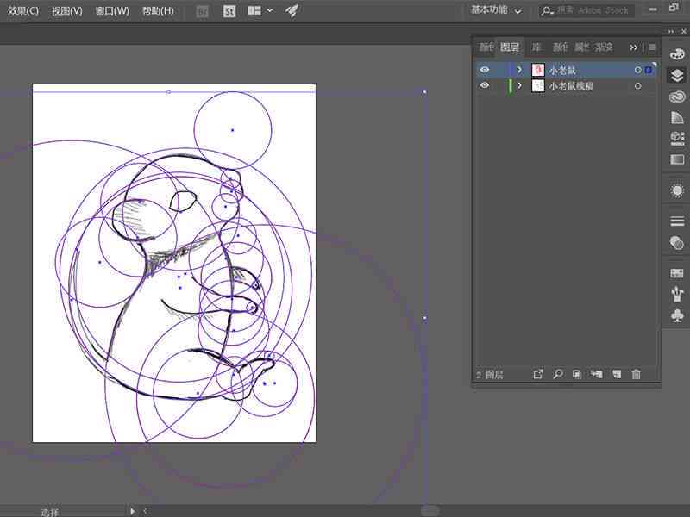690x517 pixels.
Task: Collapse the panel dock with double arrows
Action: coord(671,32)
